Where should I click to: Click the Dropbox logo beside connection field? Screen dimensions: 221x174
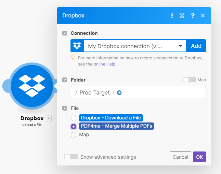tap(77, 46)
